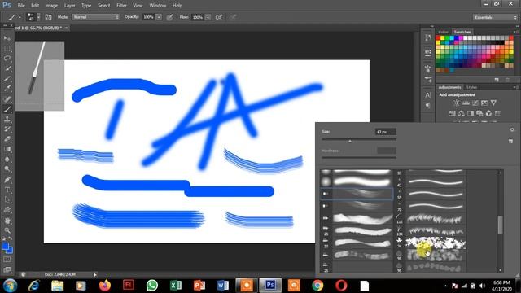The height and width of the screenshot is (293, 521).
Task: Pick the yellow swatch in the top row
Action: [443, 38]
